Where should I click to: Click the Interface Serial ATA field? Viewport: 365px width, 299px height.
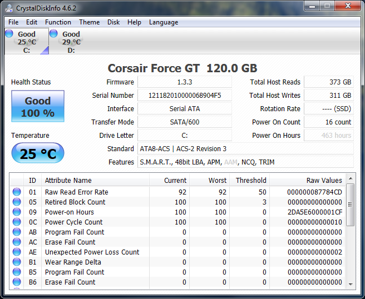click(x=185, y=108)
